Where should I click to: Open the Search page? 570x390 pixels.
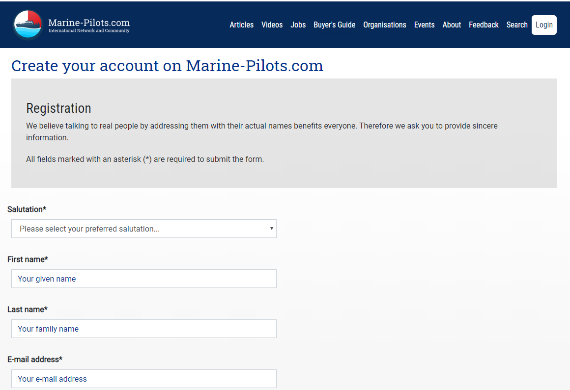tap(517, 25)
